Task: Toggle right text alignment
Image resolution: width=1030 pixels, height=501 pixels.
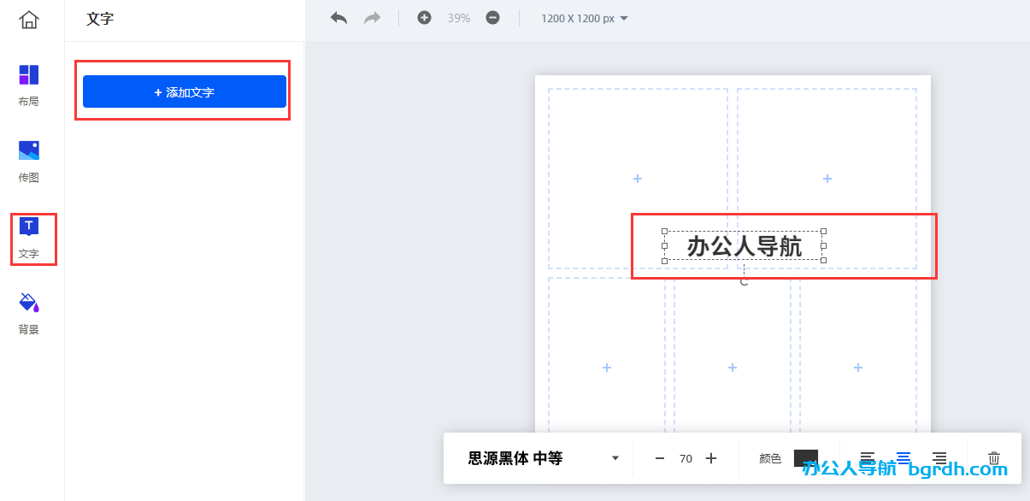Action: click(x=940, y=457)
